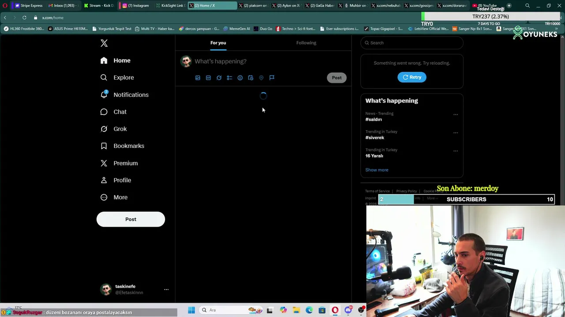The width and height of the screenshot is (565, 317).
Task: Open File Explorer from the taskbar
Action: [296, 310]
